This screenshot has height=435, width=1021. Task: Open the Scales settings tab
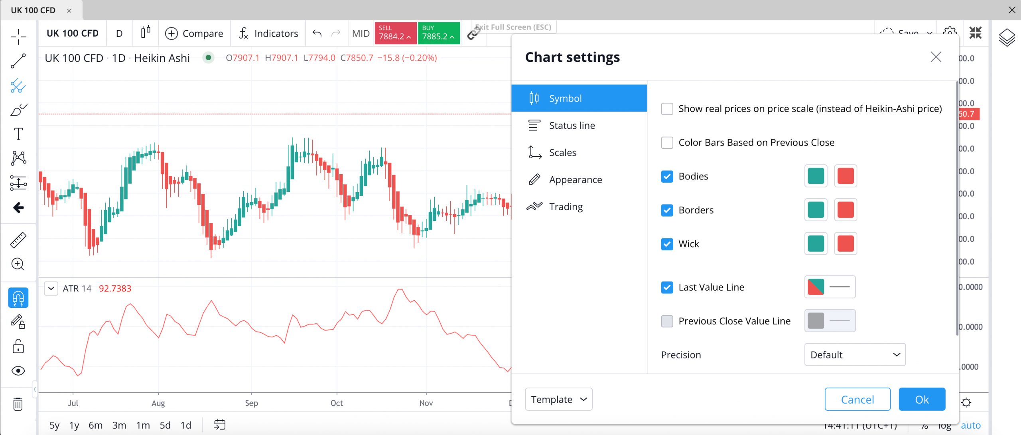point(579,152)
